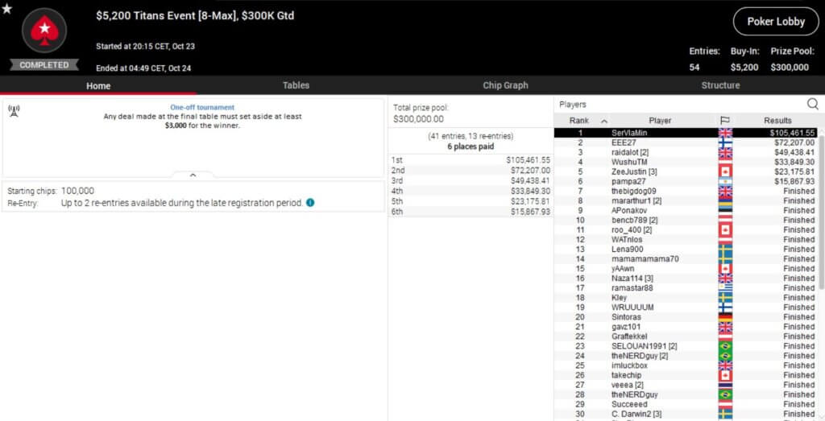The height and width of the screenshot is (421, 825).
Task: Click pampa27's Argentina flag
Action: [725, 181]
